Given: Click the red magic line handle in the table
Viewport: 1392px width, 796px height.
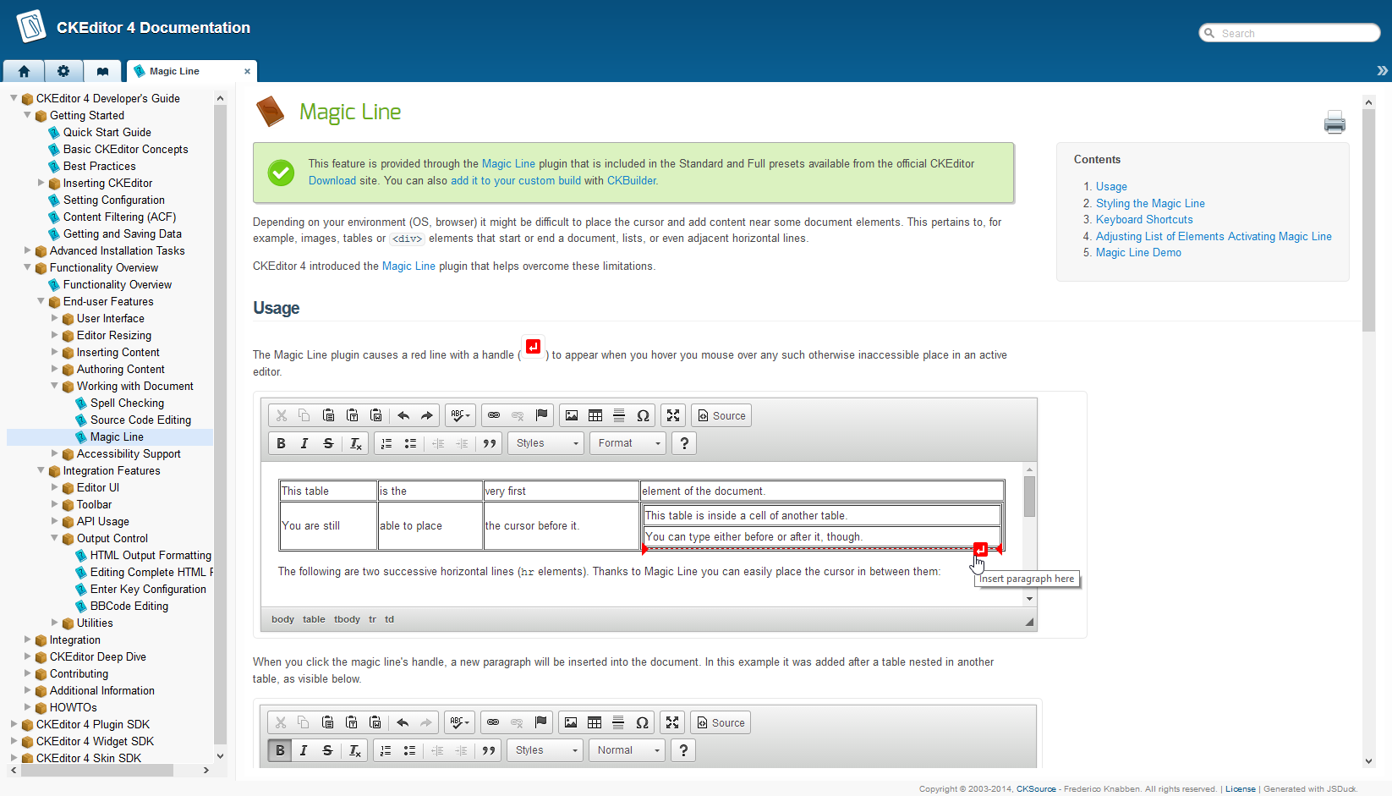Looking at the screenshot, I should [980, 549].
